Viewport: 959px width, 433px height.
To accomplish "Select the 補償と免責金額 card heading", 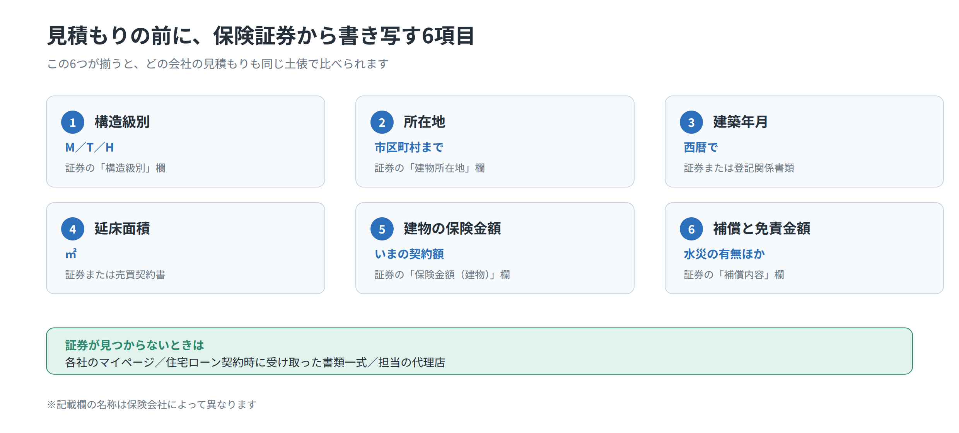I will click(762, 228).
